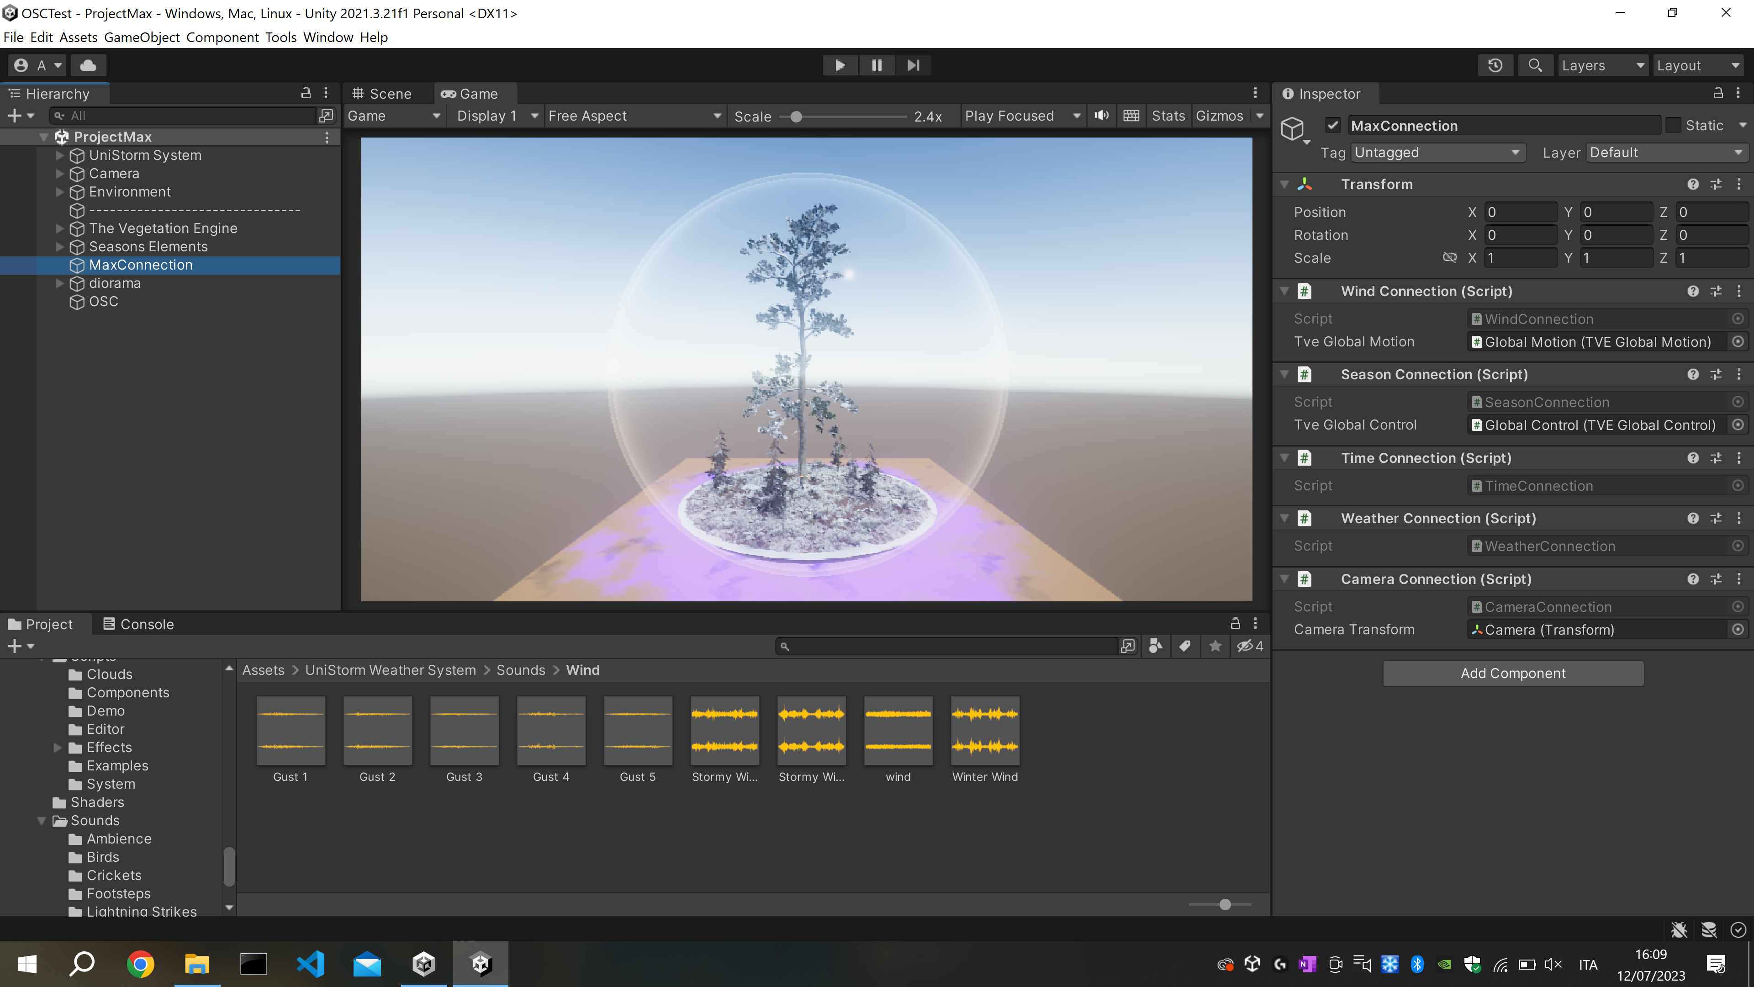Open the Window menu
Screen dimensions: 1754x987
(328, 37)
